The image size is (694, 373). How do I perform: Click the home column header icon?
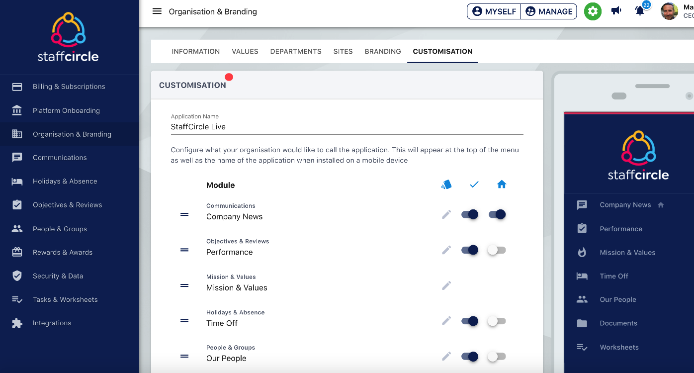[502, 185]
